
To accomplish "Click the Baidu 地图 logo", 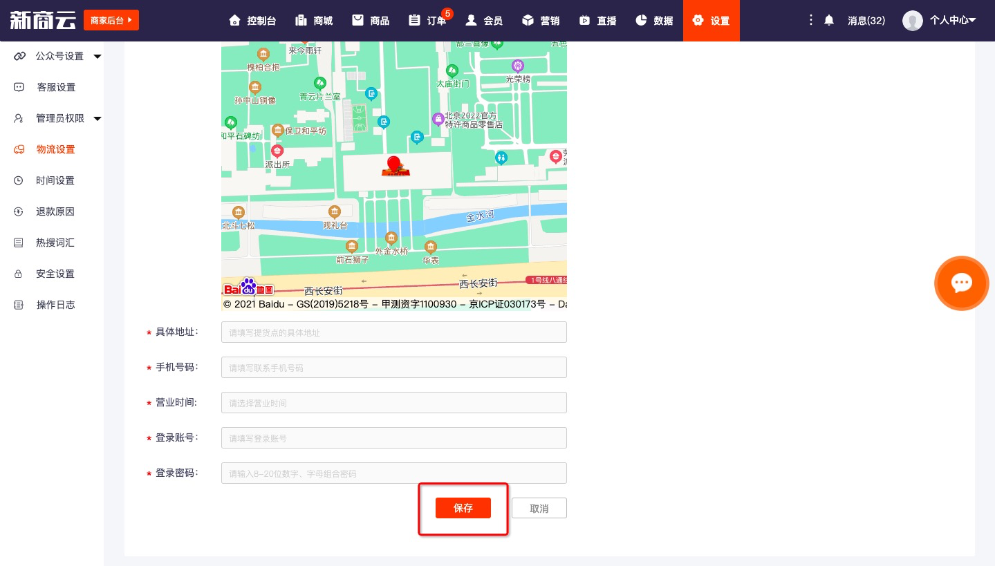I will tap(249, 288).
